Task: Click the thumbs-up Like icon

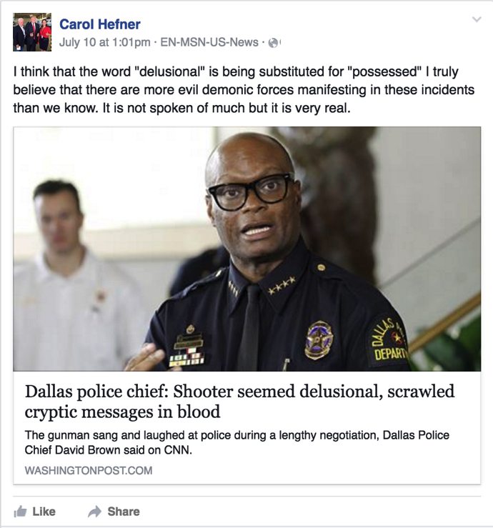Action: (20, 512)
